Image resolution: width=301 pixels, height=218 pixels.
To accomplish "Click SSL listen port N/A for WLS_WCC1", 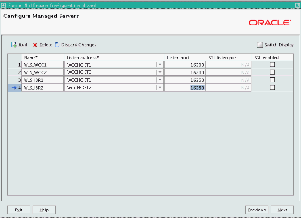I will click(229, 65).
